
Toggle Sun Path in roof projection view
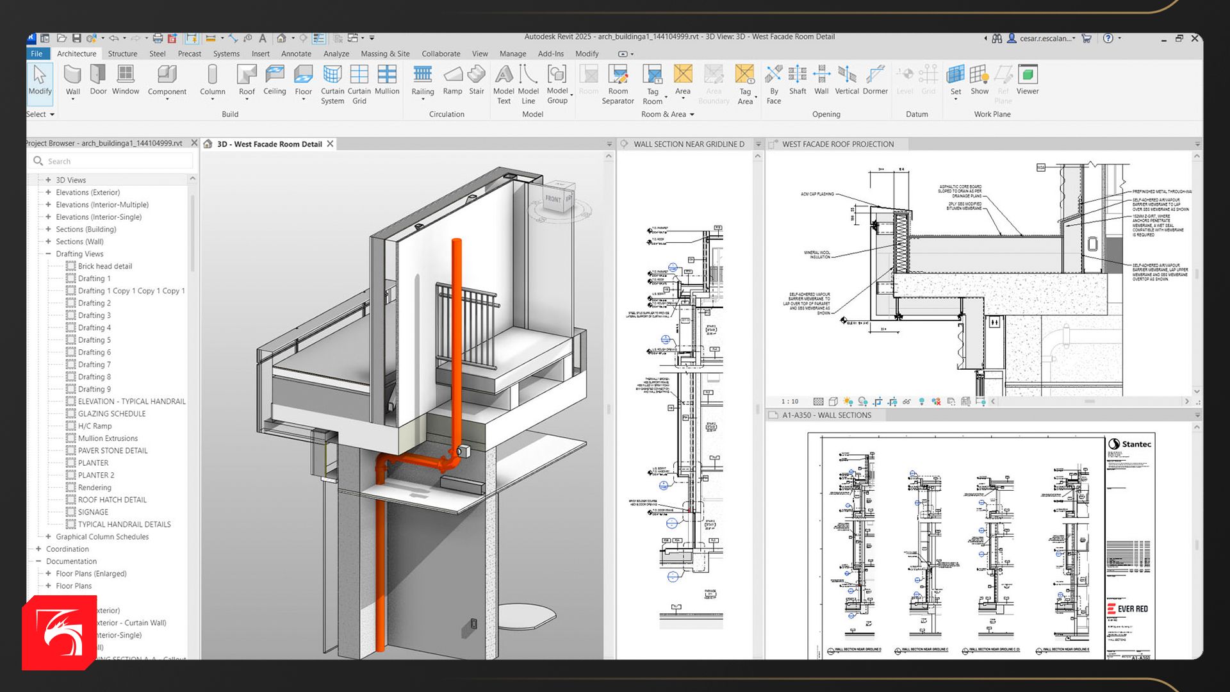[848, 402]
